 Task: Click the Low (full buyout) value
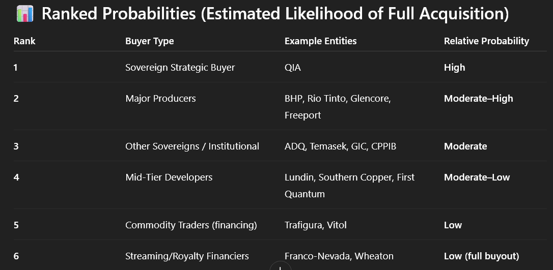[x=480, y=256]
